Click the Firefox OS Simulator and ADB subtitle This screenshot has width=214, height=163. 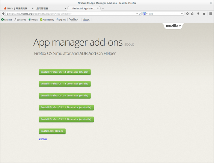pyautogui.click(x=75, y=53)
